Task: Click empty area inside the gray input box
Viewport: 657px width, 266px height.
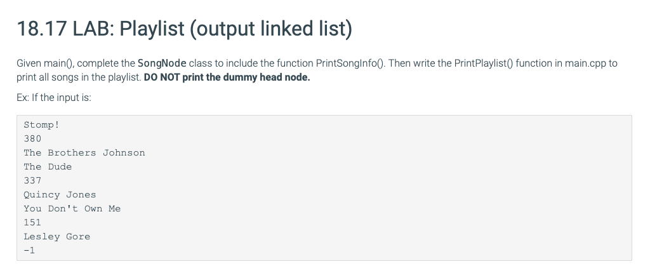Action: tap(419, 189)
